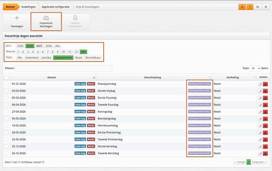Click the Importeren feestdagen cloud icon
The width and height of the screenshot is (272, 171).
click(46, 18)
